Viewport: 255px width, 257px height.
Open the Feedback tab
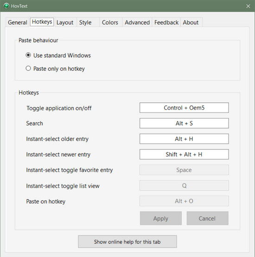point(166,22)
